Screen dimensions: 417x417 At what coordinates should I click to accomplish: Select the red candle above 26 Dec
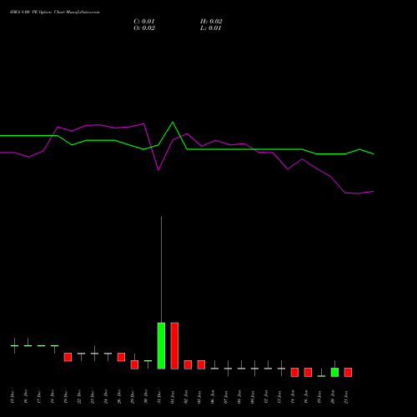(x=121, y=357)
